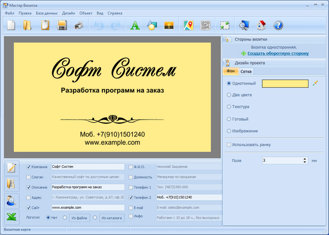This screenshot has height=235, width=329.
Task: Enable the Слоган checkbox
Action: (29, 177)
